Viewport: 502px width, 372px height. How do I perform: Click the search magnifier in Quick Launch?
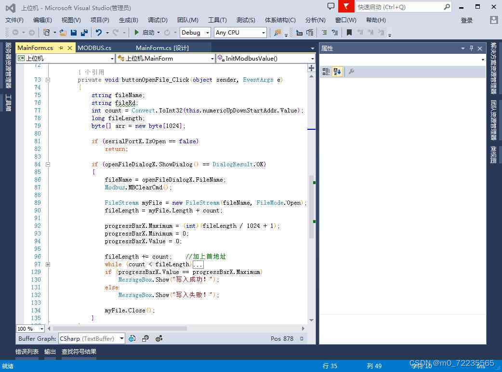447,7
